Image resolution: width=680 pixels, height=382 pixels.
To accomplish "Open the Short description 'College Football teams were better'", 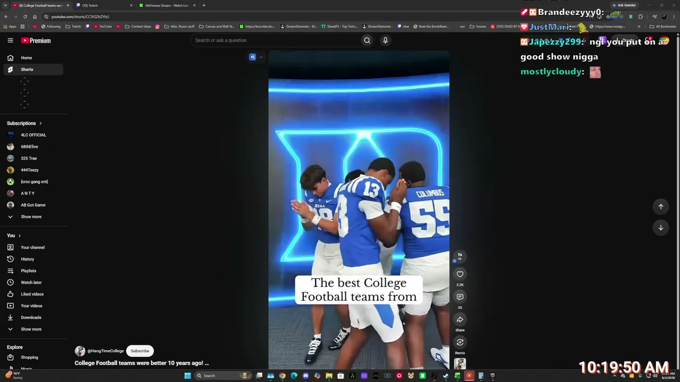I will tap(142, 363).
